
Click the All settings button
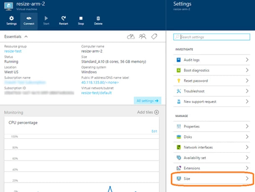click(x=148, y=101)
